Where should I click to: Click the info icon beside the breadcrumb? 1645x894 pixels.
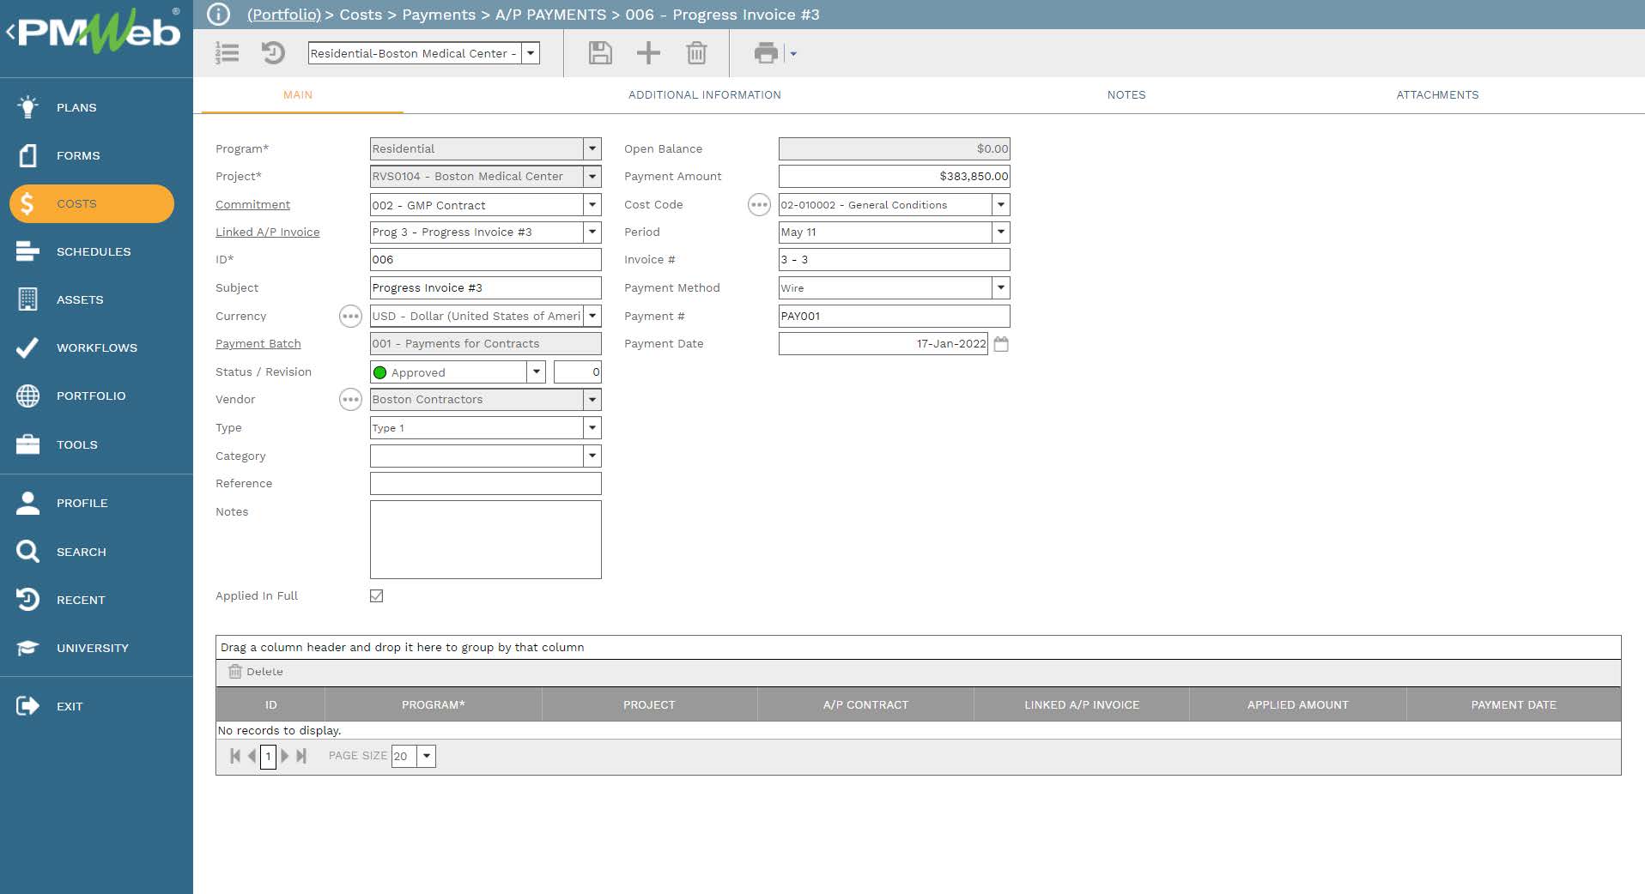[218, 15]
